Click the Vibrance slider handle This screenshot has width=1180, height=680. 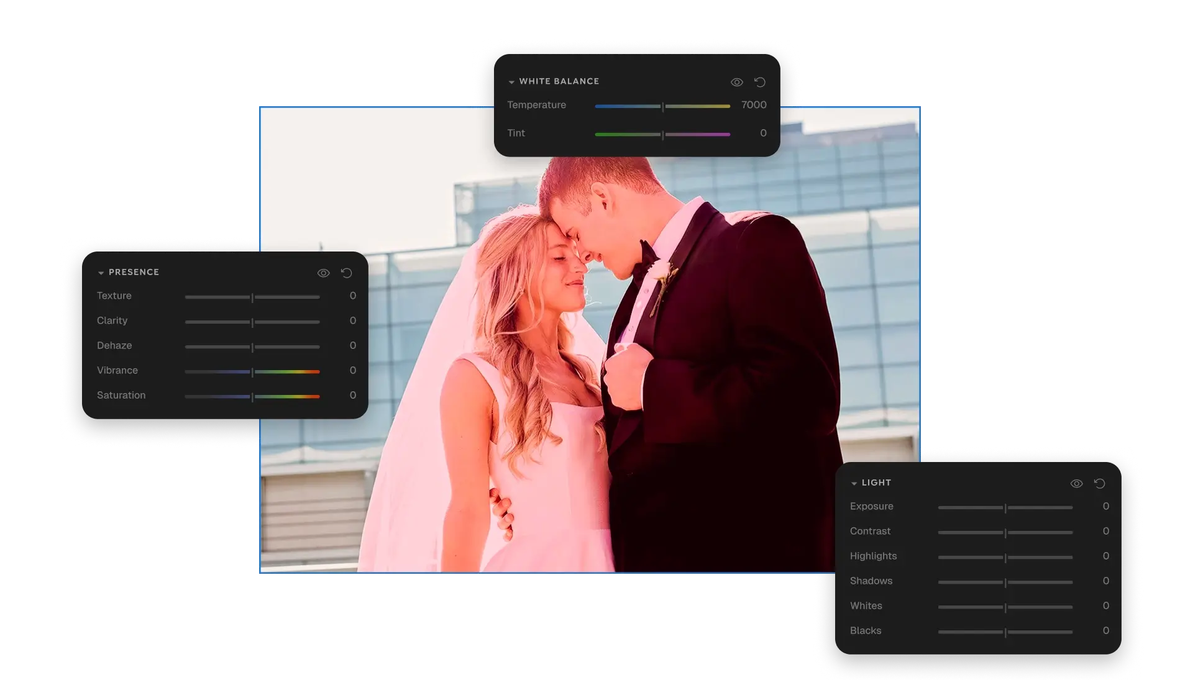tap(252, 372)
